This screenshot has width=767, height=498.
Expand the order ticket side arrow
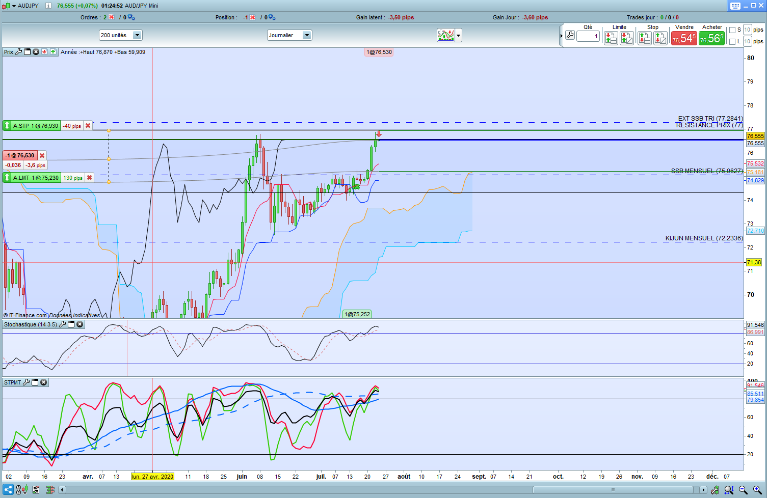pos(562,36)
